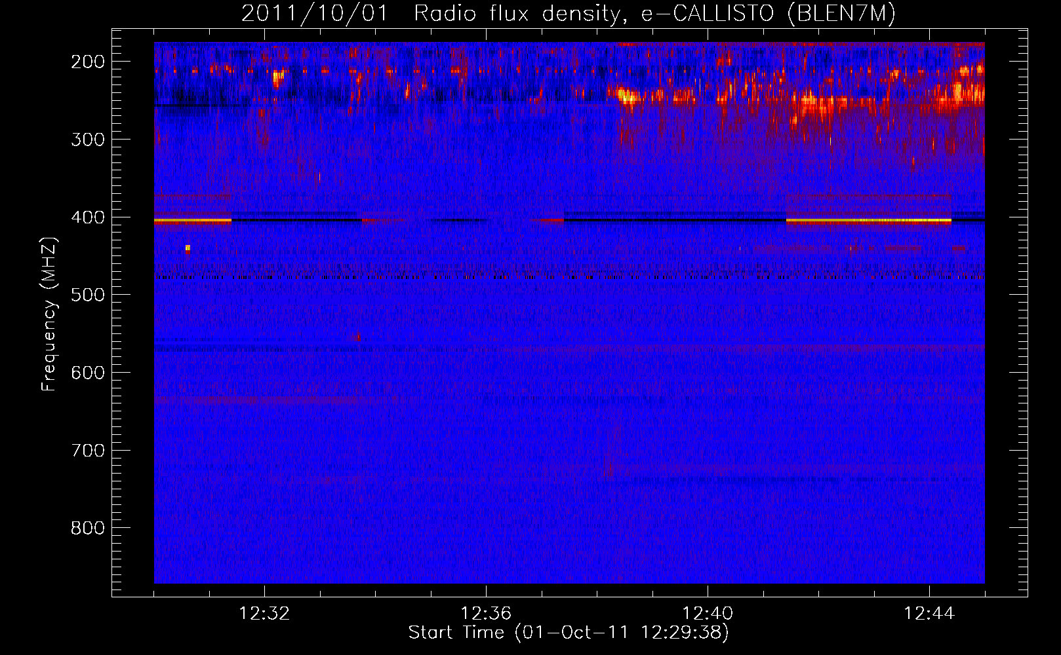Click the 'Frequency (MHZ)' axis title
The image size is (1061, 655).
(49, 314)
